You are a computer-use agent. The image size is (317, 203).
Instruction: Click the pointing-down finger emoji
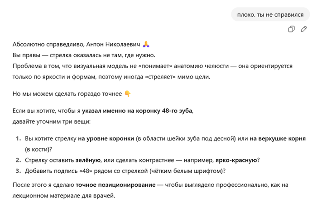[x=128, y=94]
